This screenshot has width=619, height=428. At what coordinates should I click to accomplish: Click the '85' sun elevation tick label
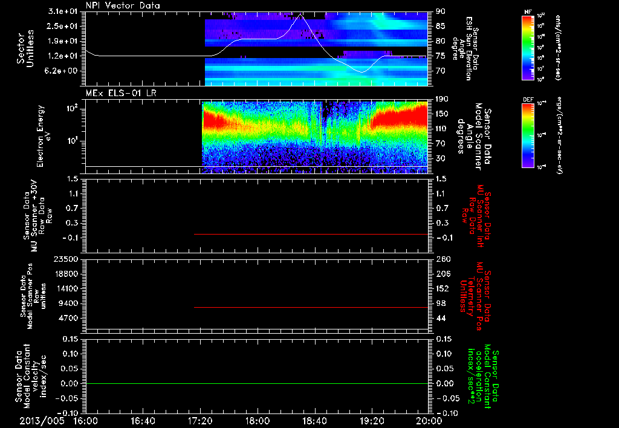441,26
